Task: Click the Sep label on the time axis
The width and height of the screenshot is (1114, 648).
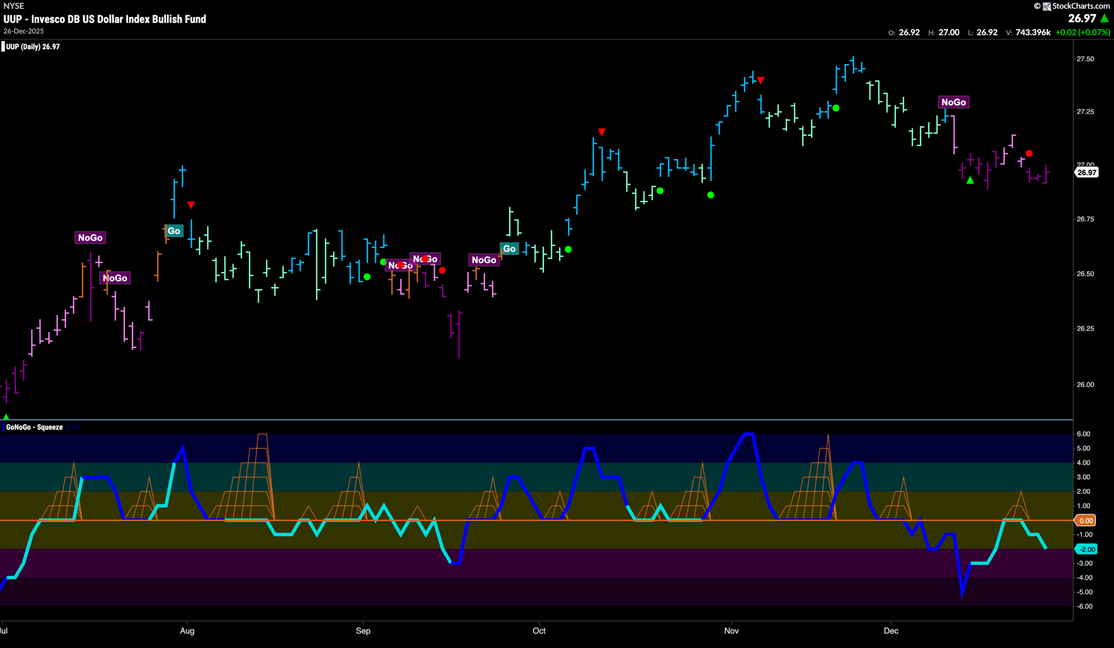Action: pos(363,631)
